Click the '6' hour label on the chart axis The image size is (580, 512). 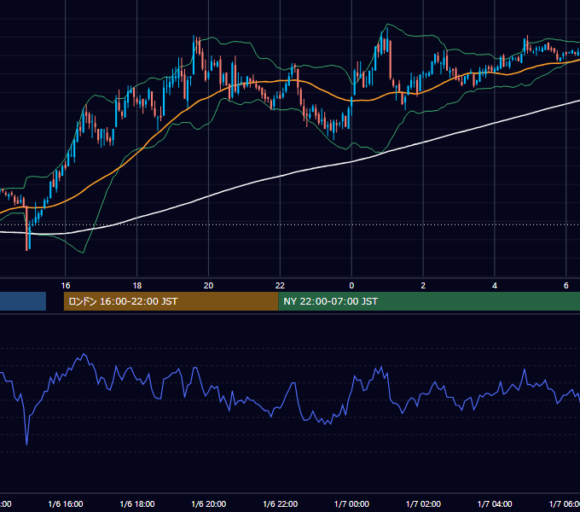[566, 285]
